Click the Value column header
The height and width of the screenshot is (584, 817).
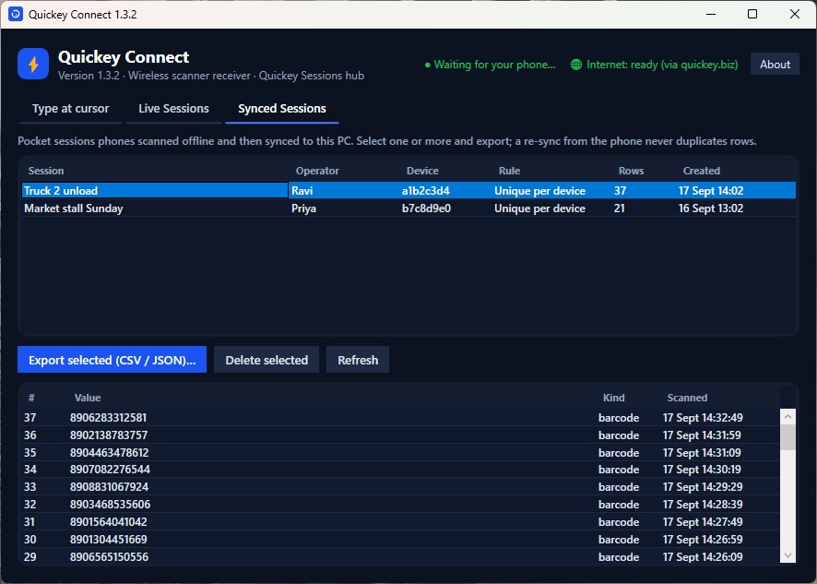click(88, 398)
